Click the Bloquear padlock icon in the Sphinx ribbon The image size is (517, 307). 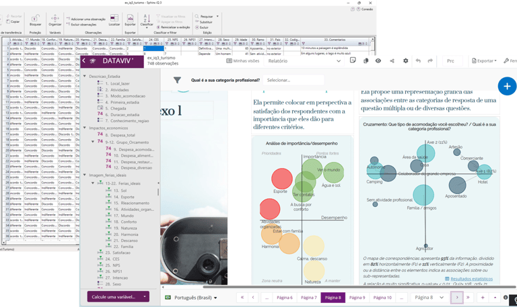[35, 17]
